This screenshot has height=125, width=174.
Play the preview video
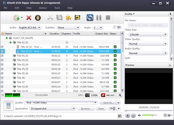tap(128, 115)
